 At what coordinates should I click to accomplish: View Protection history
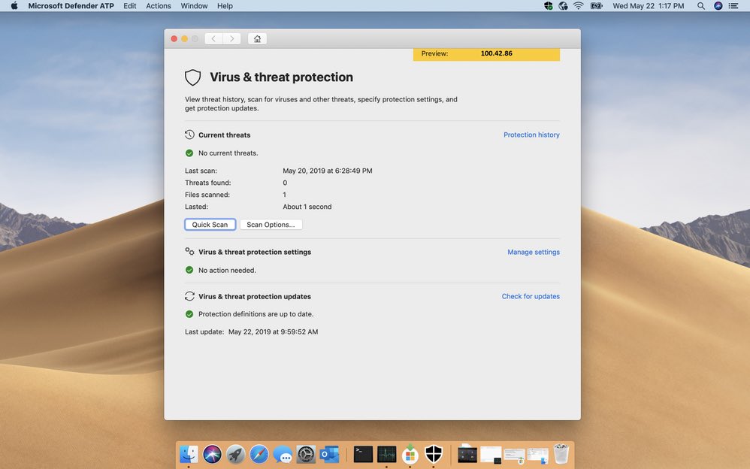click(x=531, y=135)
